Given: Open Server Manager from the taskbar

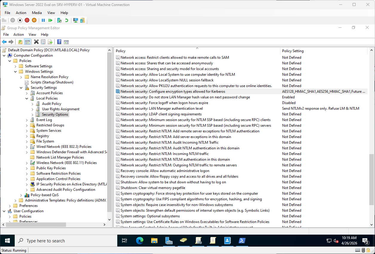Looking at the screenshot, I should (x=169, y=241).
